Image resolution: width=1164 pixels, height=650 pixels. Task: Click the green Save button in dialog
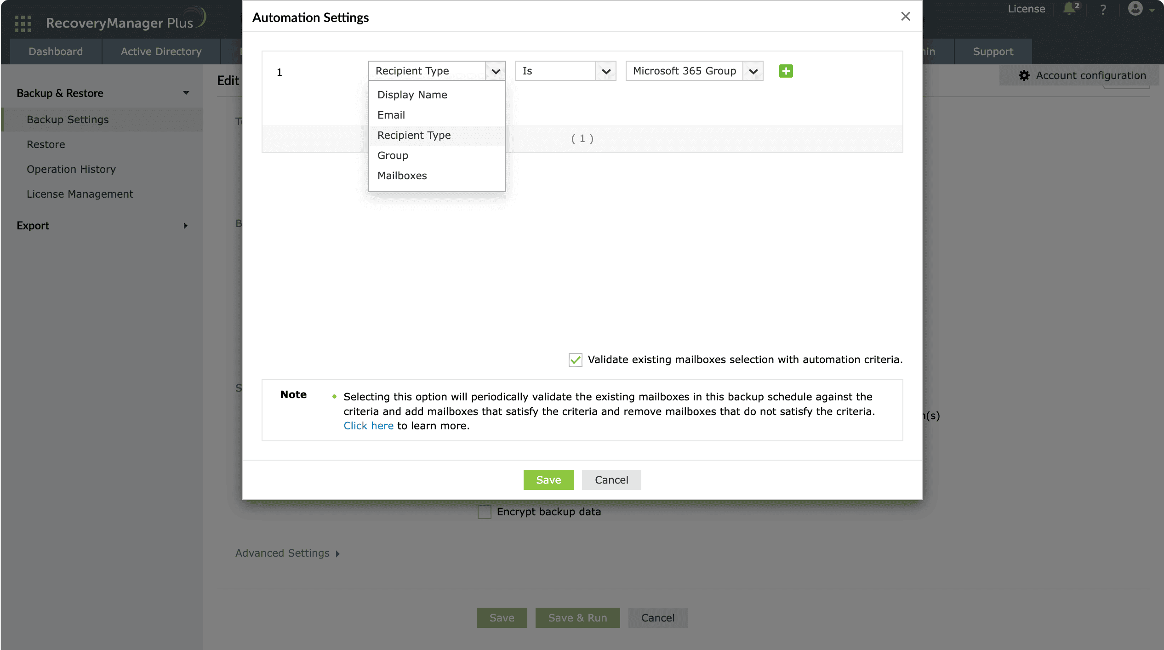[548, 480]
